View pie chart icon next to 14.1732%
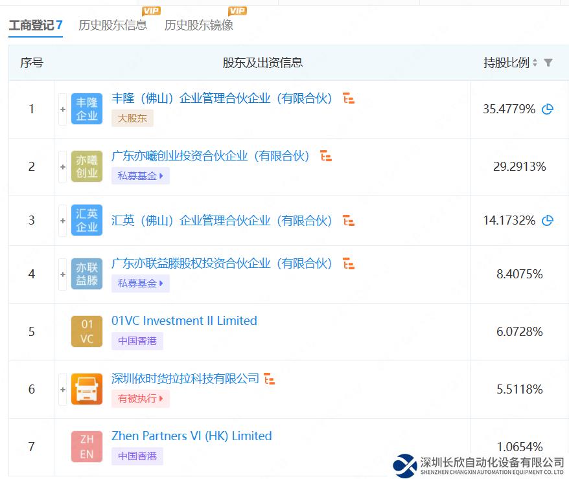This screenshot has height=479, width=569. coord(548,221)
